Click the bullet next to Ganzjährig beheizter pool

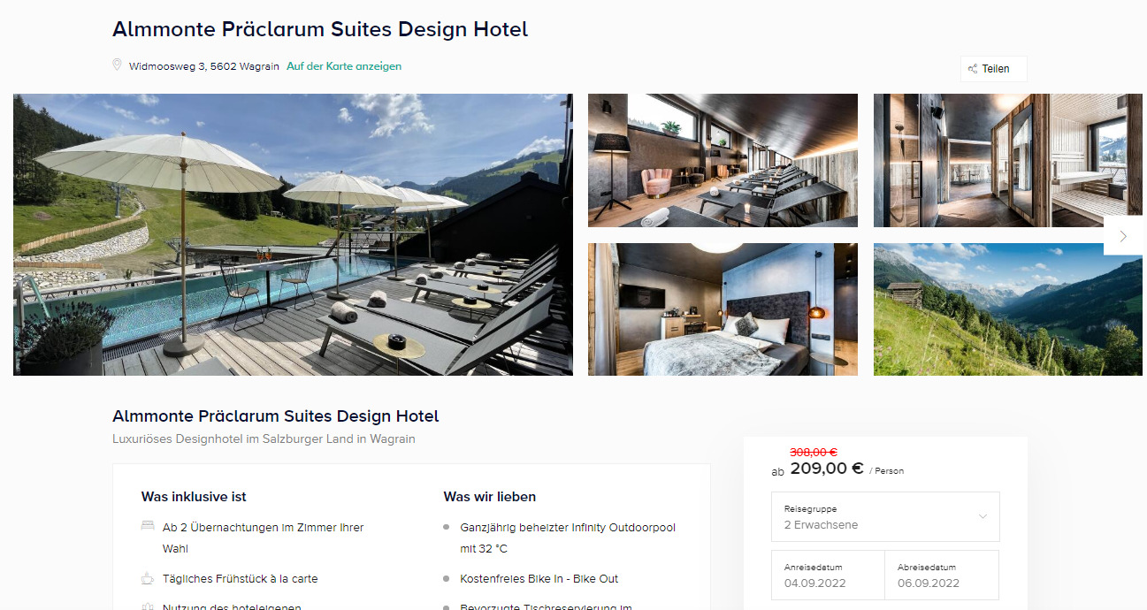(447, 527)
